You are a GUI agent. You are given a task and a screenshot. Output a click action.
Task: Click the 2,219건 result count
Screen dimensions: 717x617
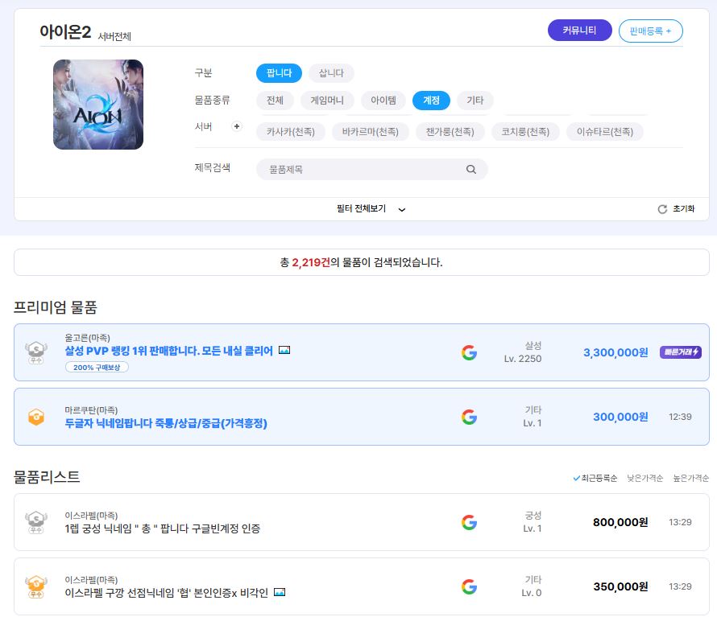click(x=311, y=262)
